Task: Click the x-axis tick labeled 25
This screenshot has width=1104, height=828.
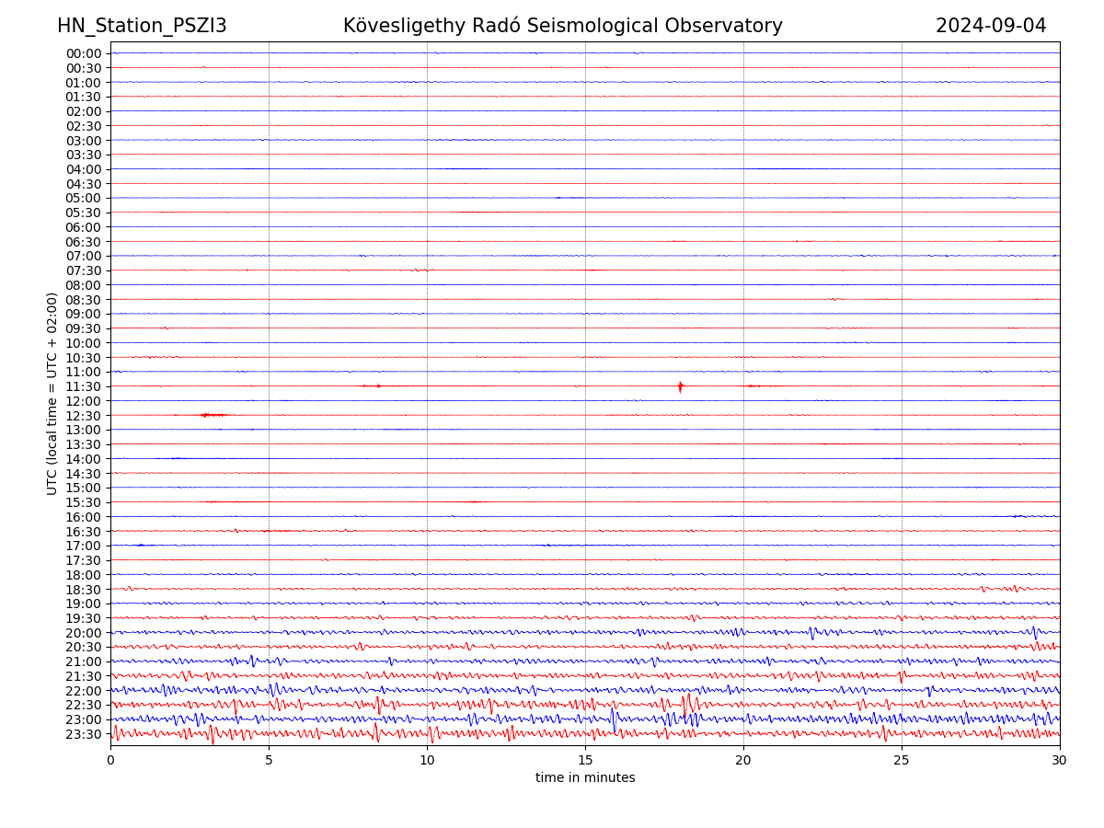Action: pyautogui.click(x=902, y=761)
